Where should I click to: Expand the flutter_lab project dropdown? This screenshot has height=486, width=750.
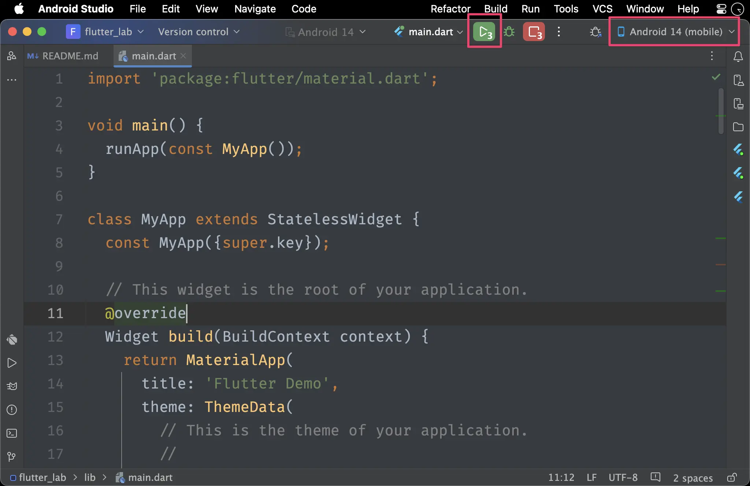105,32
